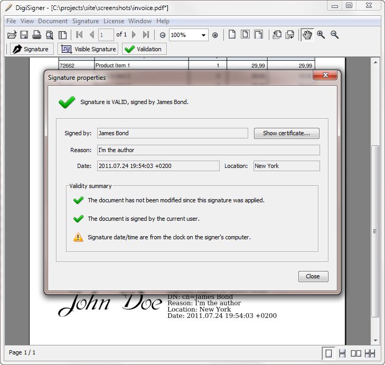Switch to facing pages layout icon
Viewport: 385px width, 365px height.
click(x=356, y=354)
